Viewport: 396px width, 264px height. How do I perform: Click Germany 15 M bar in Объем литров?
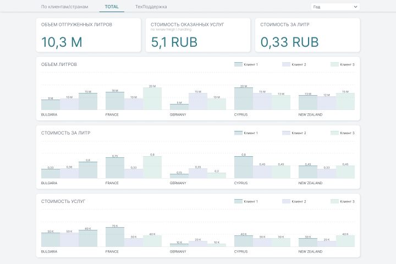click(x=198, y=102)
